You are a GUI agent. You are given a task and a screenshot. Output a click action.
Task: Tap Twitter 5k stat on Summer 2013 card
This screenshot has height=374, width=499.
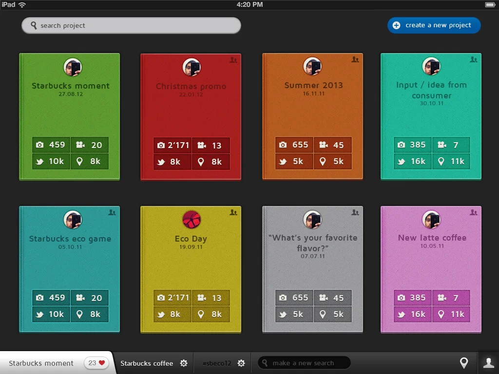pyautogui.click(x=294, y=162)
